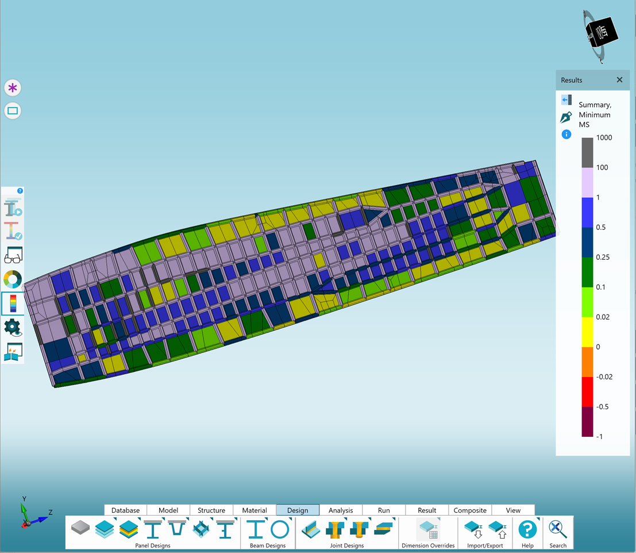Open the window with glasses viewer icon

tap(13, 255)
